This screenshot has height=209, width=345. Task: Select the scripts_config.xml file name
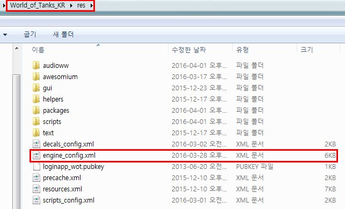[x=69, y=200]
